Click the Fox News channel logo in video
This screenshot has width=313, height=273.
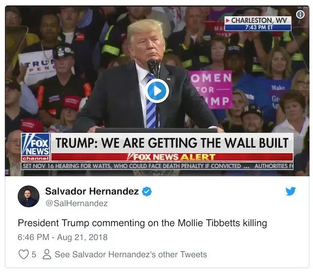pos(36,147)
